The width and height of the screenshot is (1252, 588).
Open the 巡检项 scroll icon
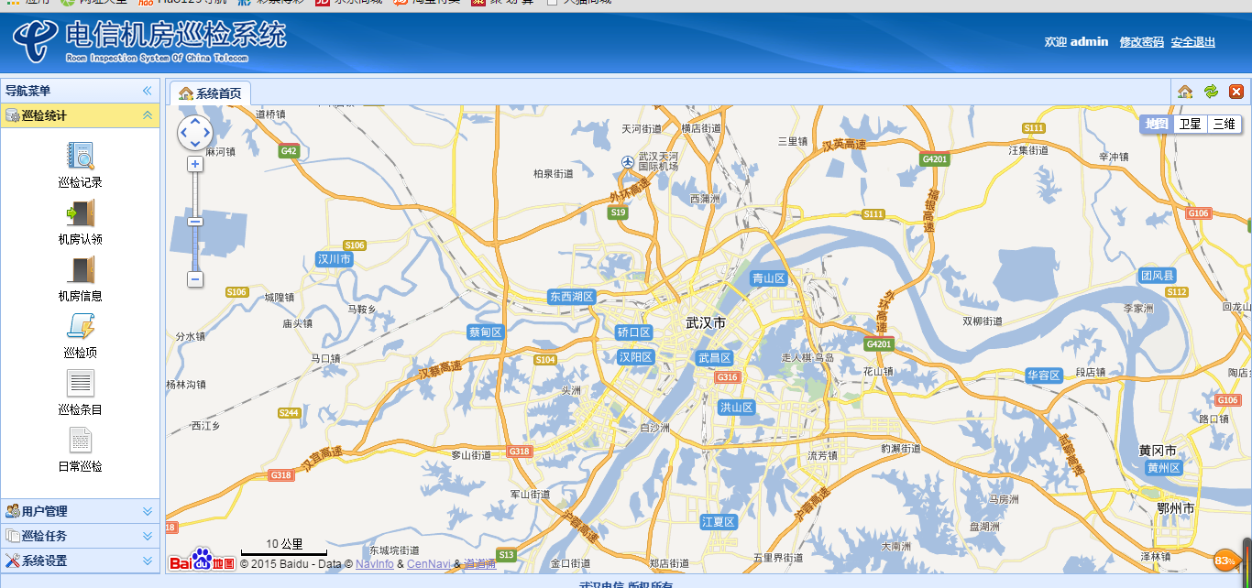81,326
